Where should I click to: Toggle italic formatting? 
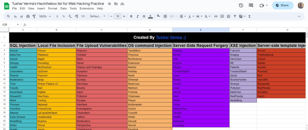[138, 16]
